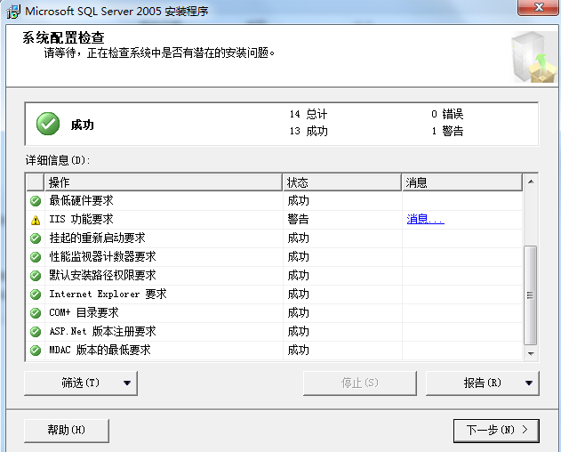Viewport: 561px width, 452px height.
Task: Select the 性能监视器计数器要求 row
Action: coord(275,257)
